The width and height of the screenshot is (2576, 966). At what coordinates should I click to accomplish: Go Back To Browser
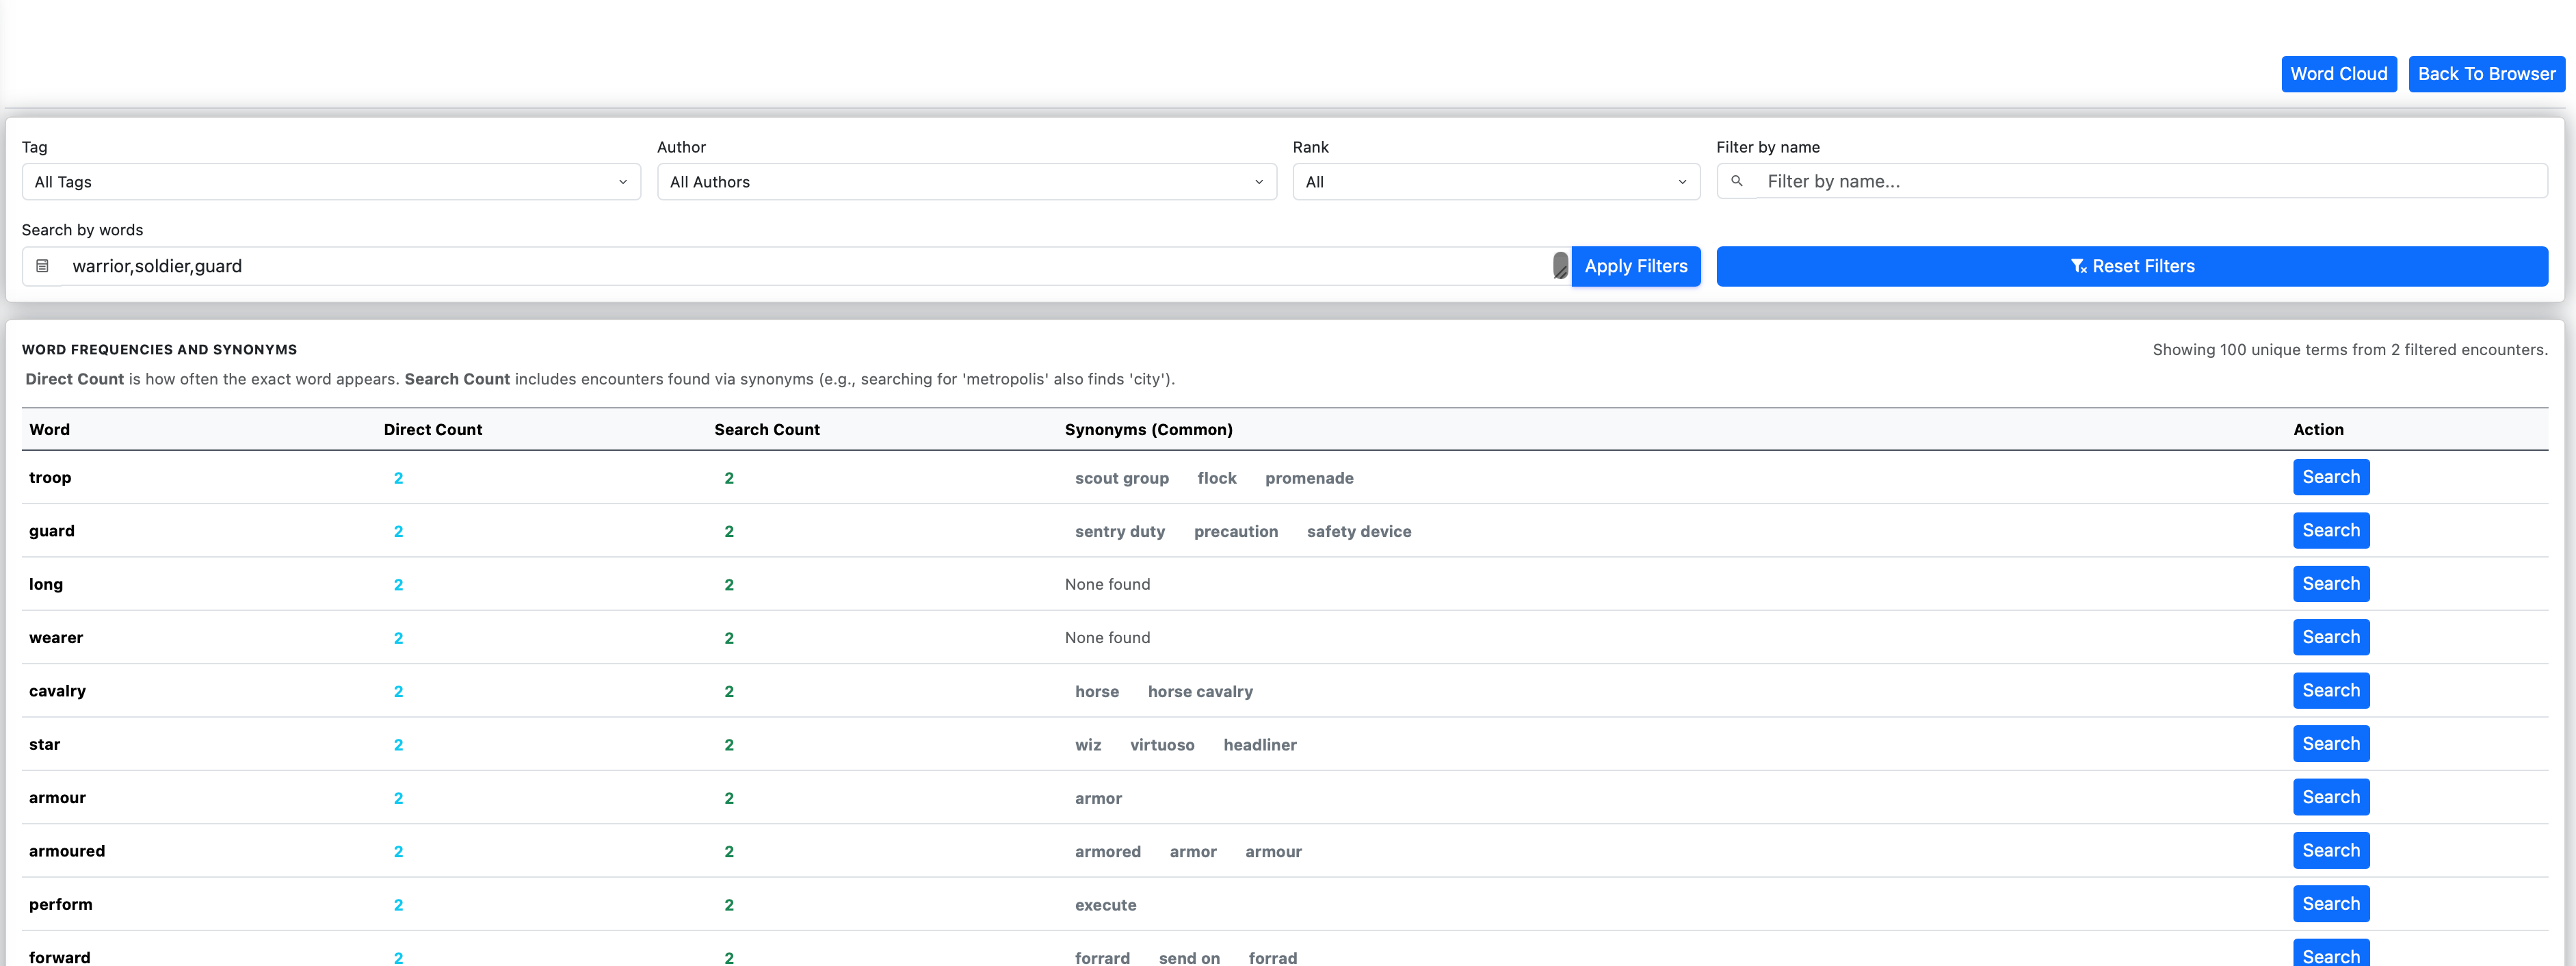2486,74
